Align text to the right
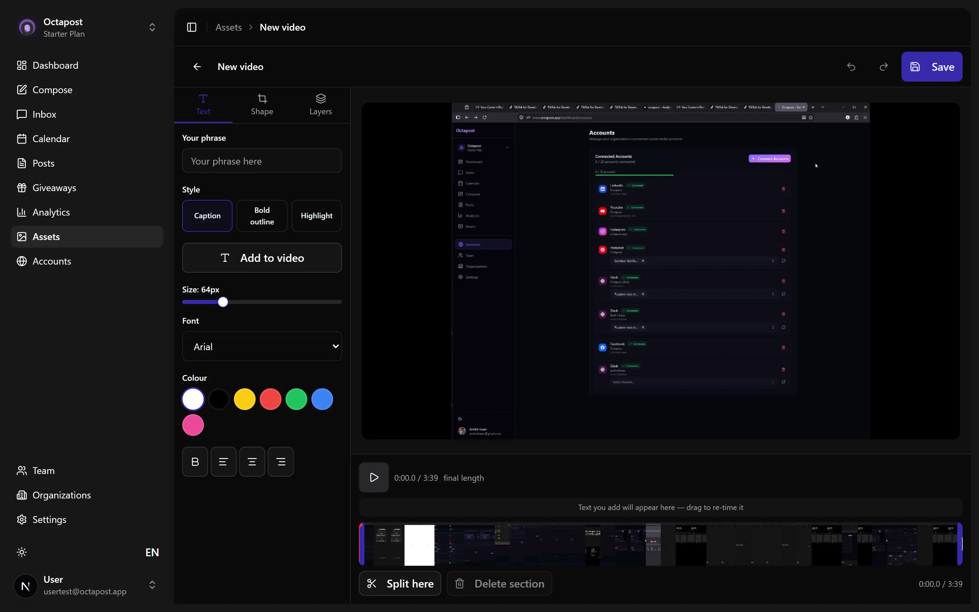979x612 pixels. coord(281,462)
